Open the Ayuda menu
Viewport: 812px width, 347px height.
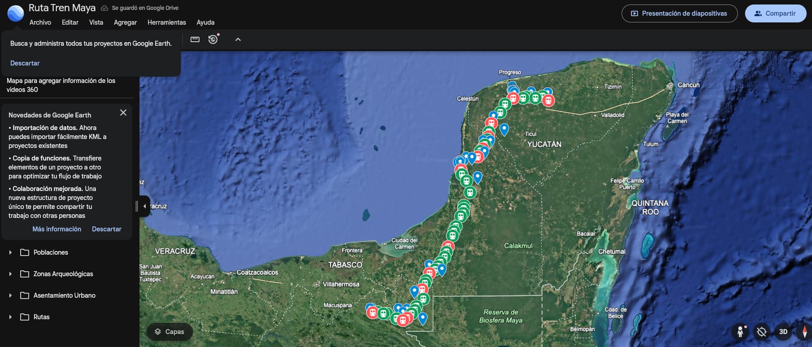click(x=205, y=22)
